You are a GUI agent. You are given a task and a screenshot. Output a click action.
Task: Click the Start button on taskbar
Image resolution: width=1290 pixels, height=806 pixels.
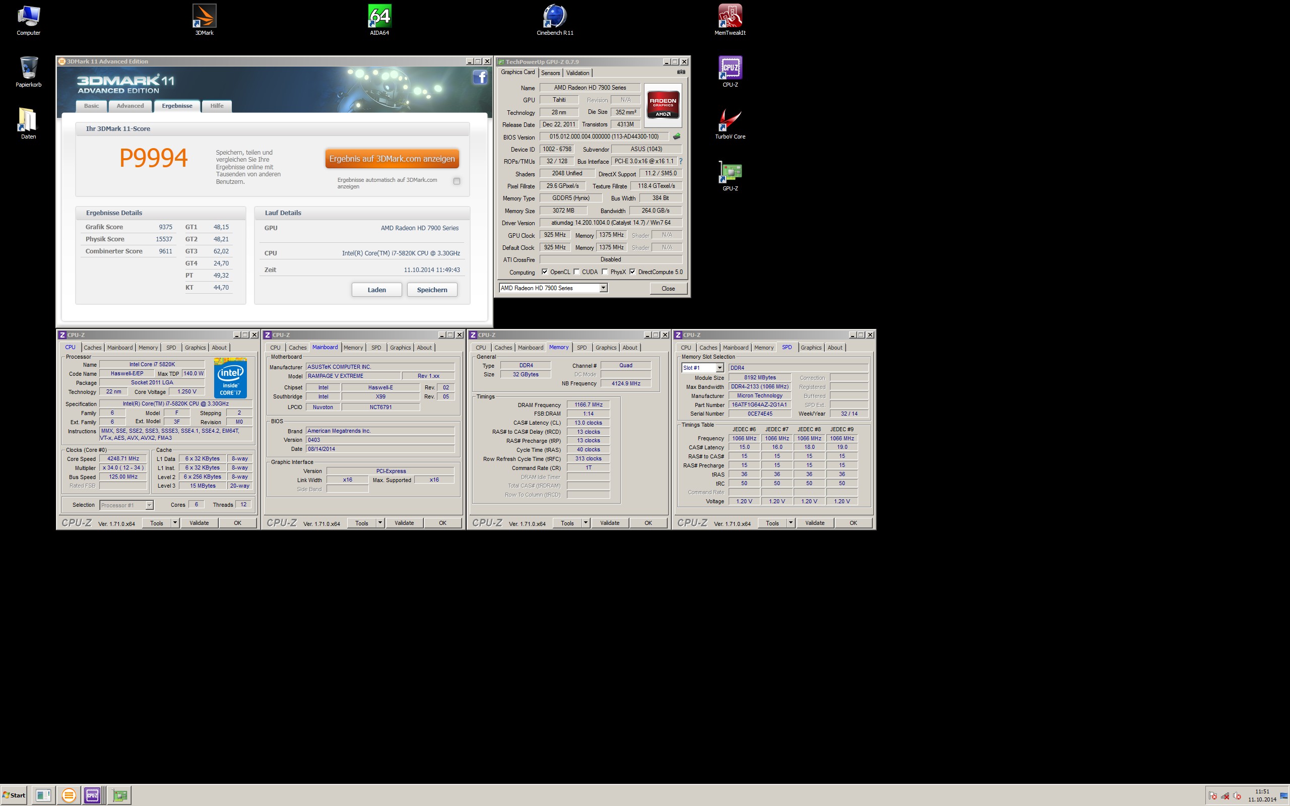click(x=15, y=795)
